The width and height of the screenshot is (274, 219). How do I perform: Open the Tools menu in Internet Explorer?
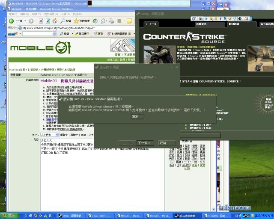[66, 14]
